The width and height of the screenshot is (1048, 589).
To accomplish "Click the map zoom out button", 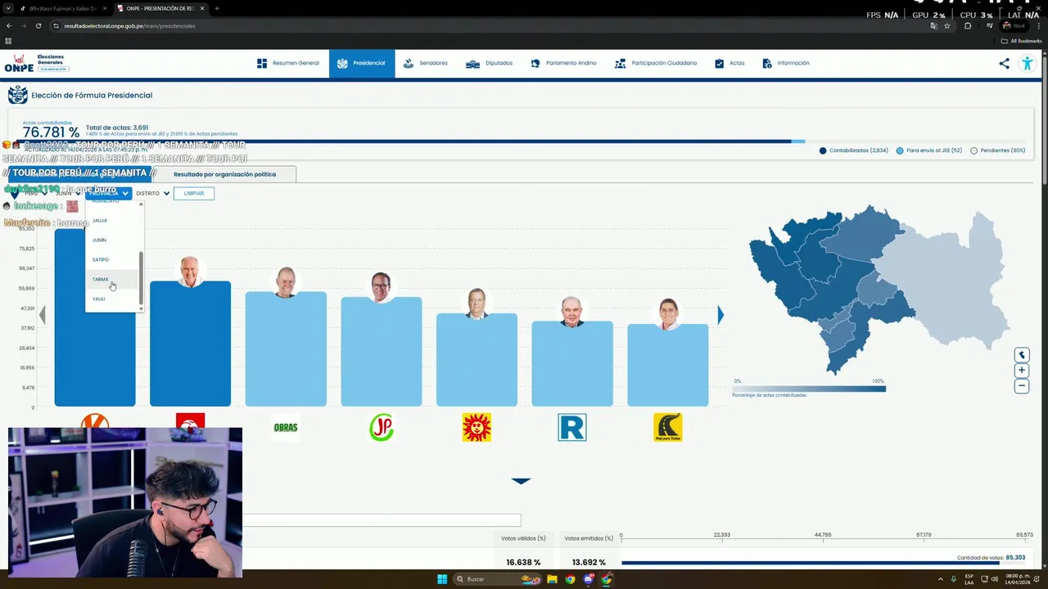I will [x=1022, y=386].
